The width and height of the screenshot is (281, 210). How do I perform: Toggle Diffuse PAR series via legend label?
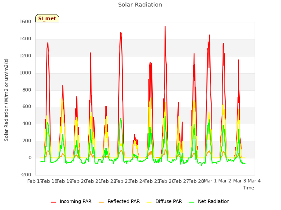pyautogui.click(x=169, y=201)
